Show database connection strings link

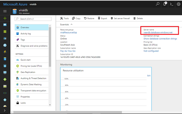coord(160,39)
